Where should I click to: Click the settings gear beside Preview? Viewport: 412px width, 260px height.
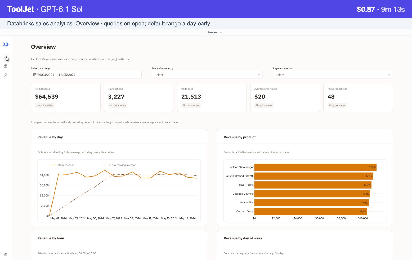tap(221, 32)
